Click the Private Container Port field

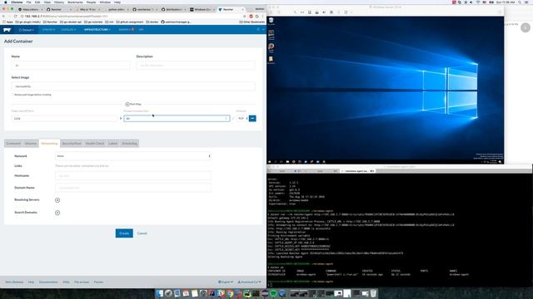177,119
